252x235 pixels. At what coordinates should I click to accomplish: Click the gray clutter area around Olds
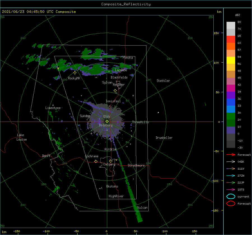106,121
